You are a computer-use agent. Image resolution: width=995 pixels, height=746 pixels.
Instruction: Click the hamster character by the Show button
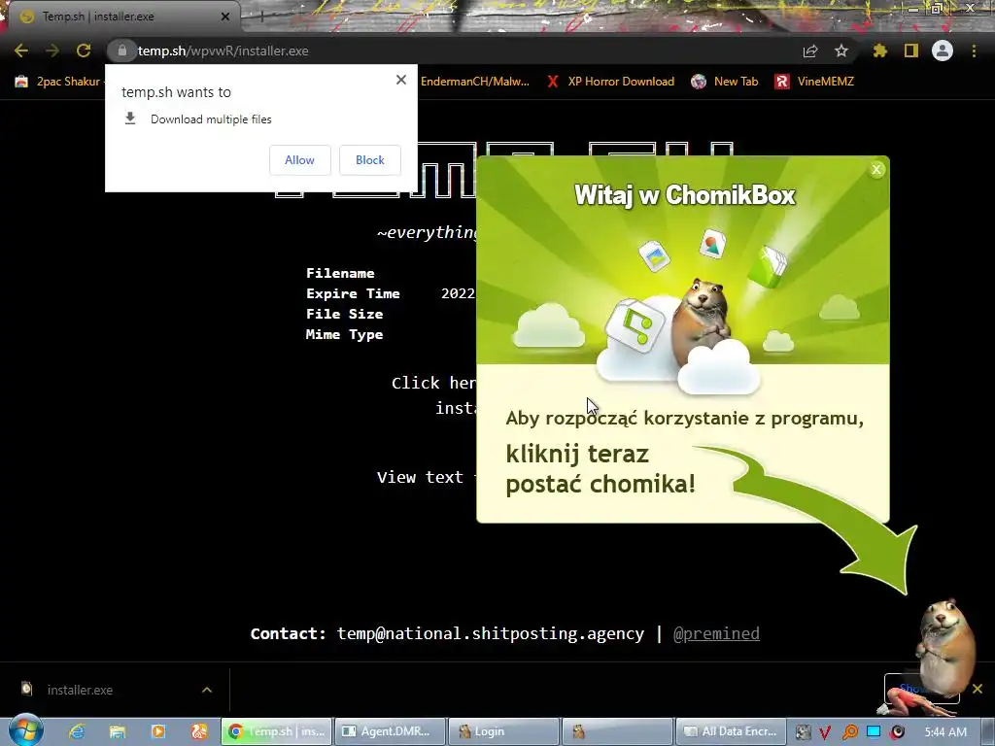pyautogui.click(x=945, y=647)
